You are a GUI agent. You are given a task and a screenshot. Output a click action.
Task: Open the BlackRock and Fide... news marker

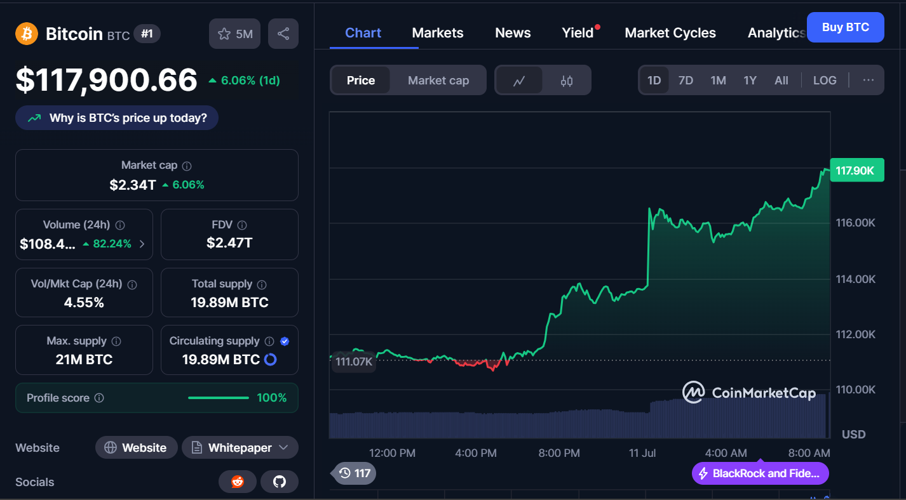click(x=761, y=473)
